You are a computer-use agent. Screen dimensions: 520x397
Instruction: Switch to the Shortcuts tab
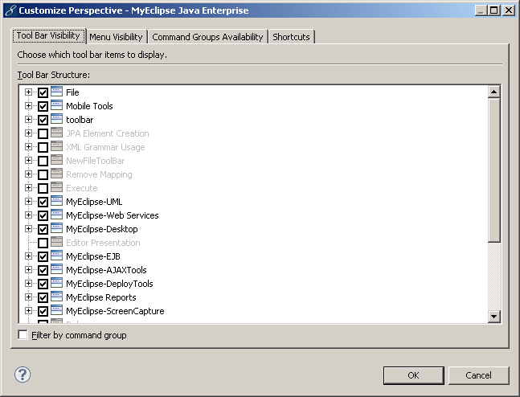(x=291, y=37)
